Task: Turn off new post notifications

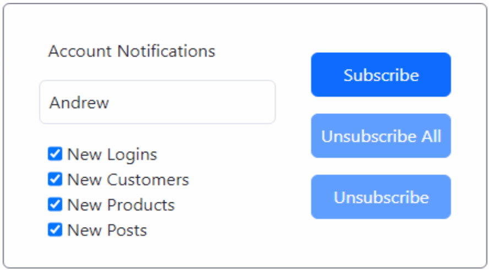Action: click(x=55, y=229)
